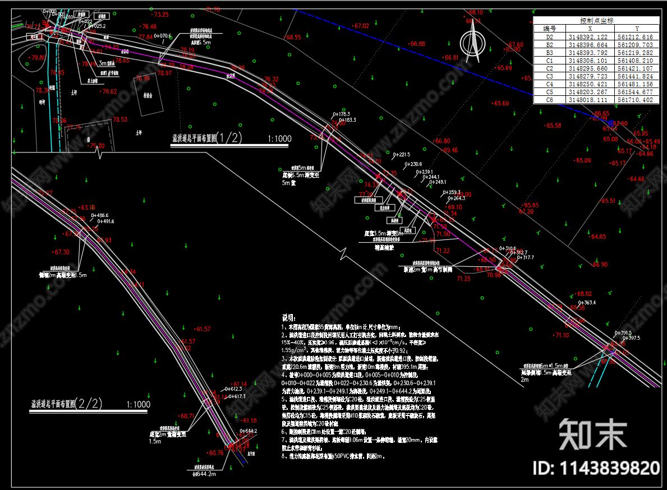Click the "编号" column header
This screenshot has width=667, height=490.
pyautogui.click(x=550, y=29)
